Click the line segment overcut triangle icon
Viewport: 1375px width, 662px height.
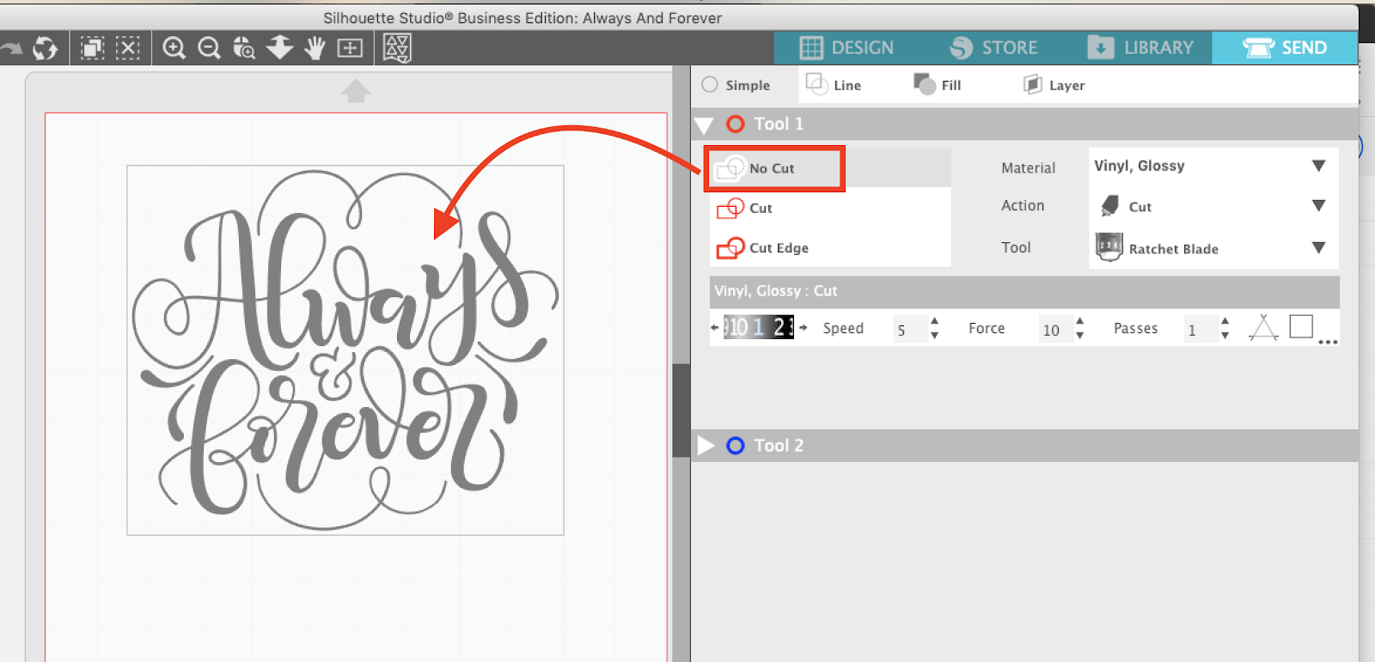[x=1263, y=328]
